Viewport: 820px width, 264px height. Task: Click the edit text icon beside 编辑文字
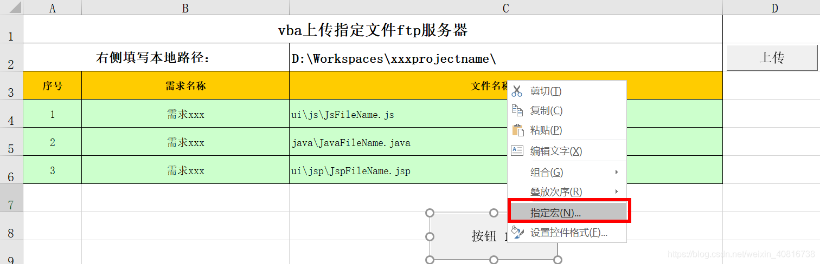tap(517, 151)
